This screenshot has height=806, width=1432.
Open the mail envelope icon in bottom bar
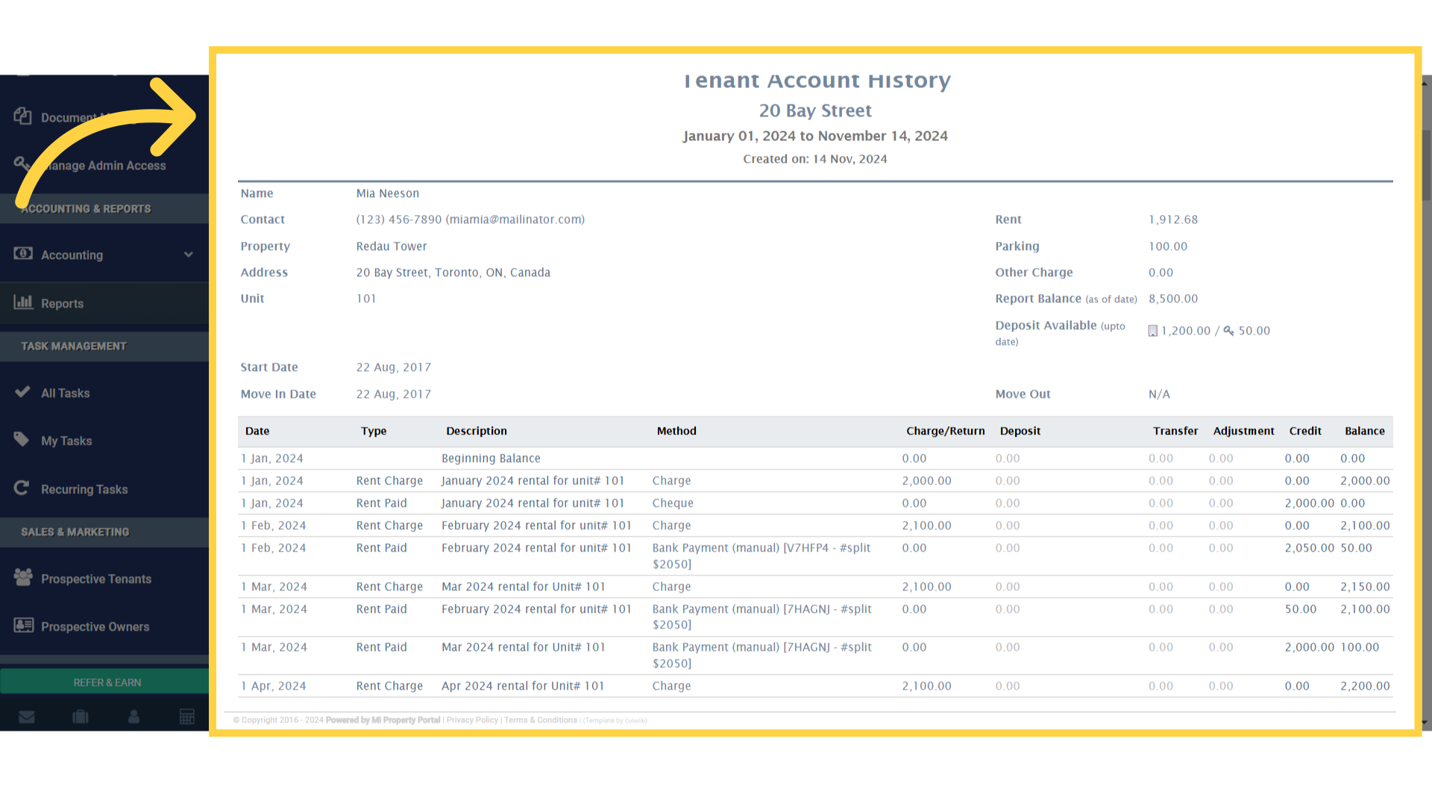(x=27, y=717)
